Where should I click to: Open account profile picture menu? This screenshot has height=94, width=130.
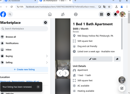pyautogui.click(x=122, y=14)
